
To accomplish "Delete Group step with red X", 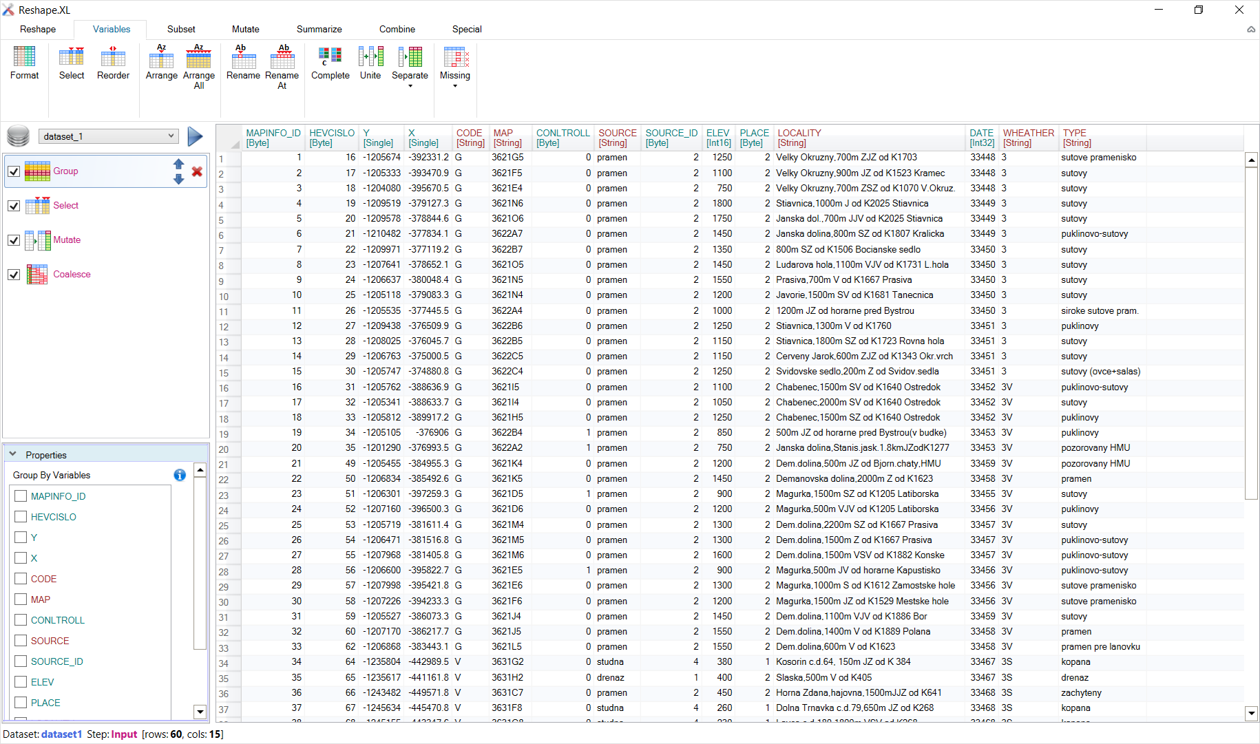I will [x=197, y=171].
